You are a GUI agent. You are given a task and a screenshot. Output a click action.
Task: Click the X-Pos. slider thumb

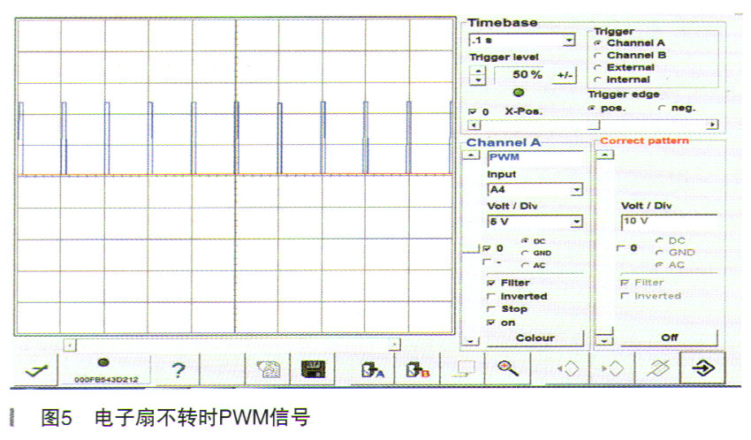[x=594, y=125]
